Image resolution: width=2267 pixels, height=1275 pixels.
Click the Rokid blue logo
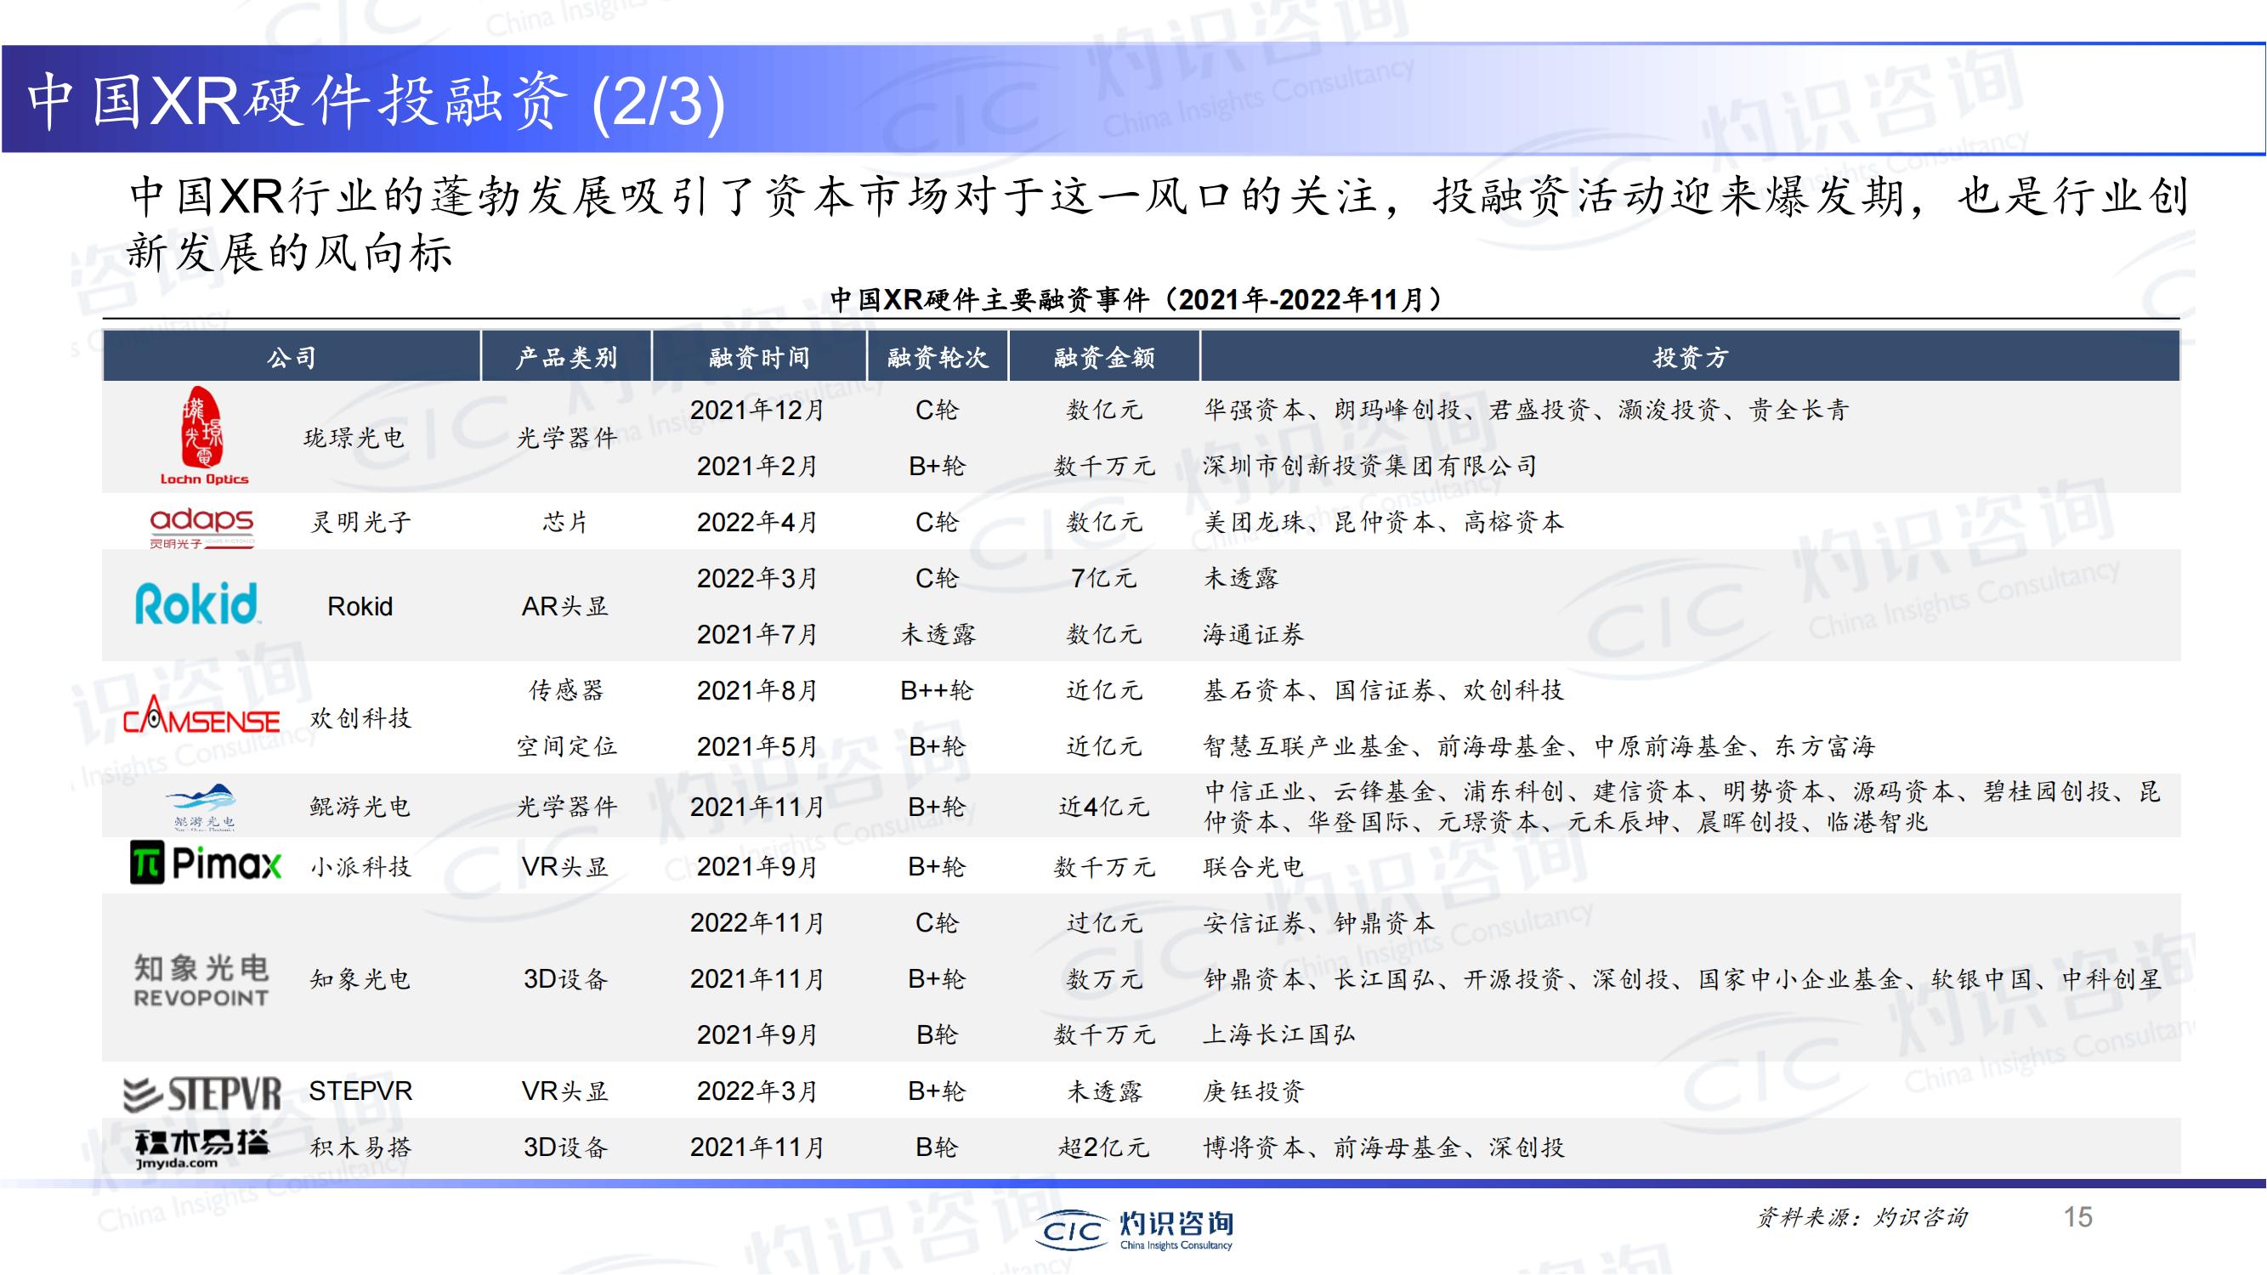pos(197,603)
